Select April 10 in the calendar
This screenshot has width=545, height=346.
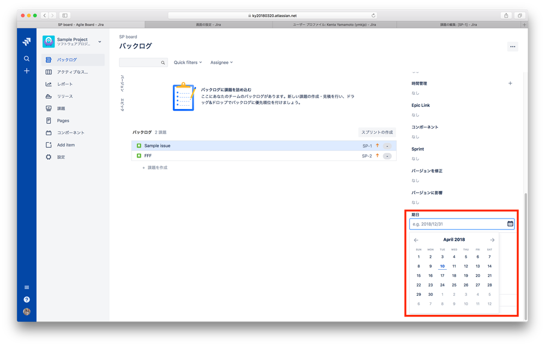tap(442, 266)
